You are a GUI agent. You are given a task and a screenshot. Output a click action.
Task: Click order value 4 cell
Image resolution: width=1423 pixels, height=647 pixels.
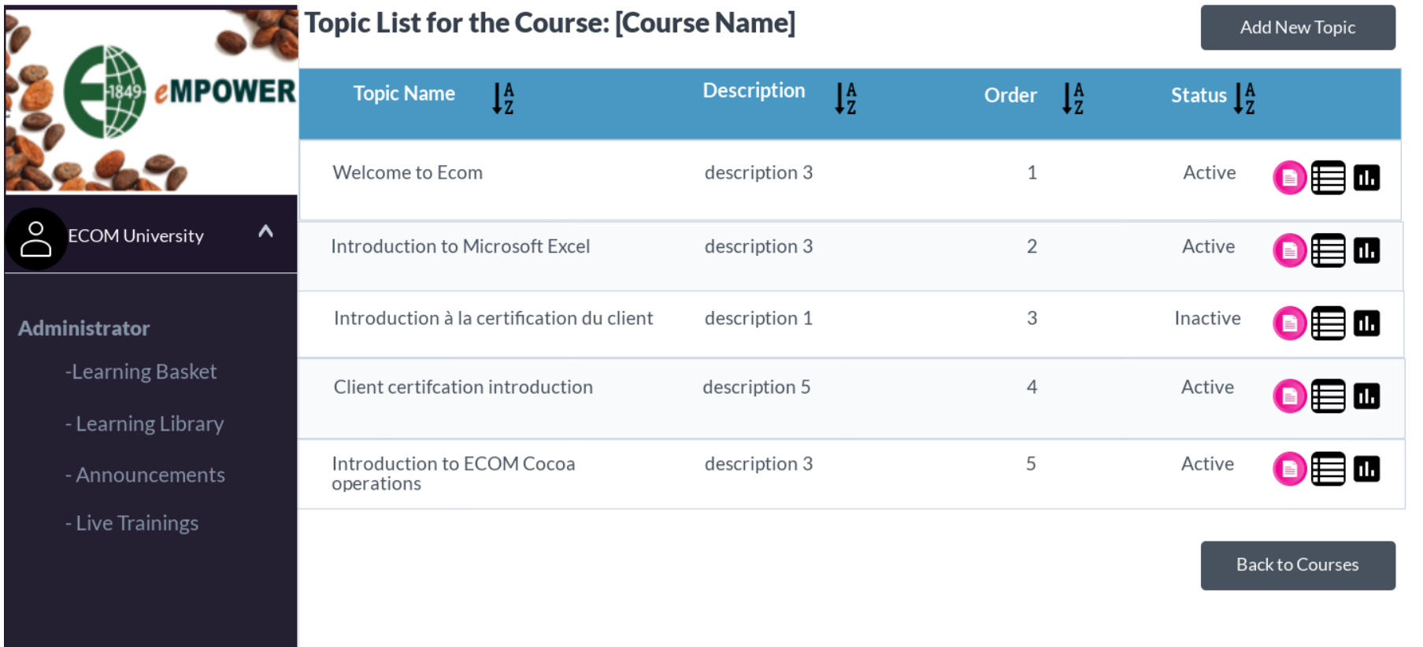click(1032, 387)
